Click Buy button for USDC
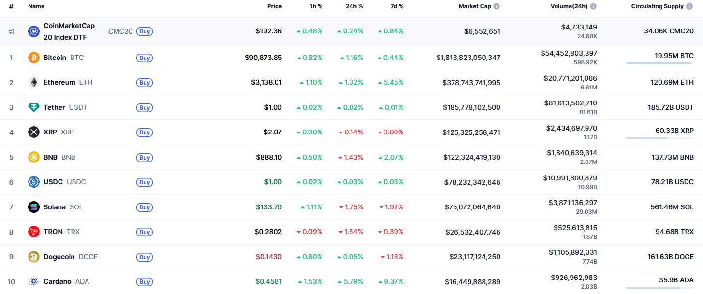 [x=145, y=182]
